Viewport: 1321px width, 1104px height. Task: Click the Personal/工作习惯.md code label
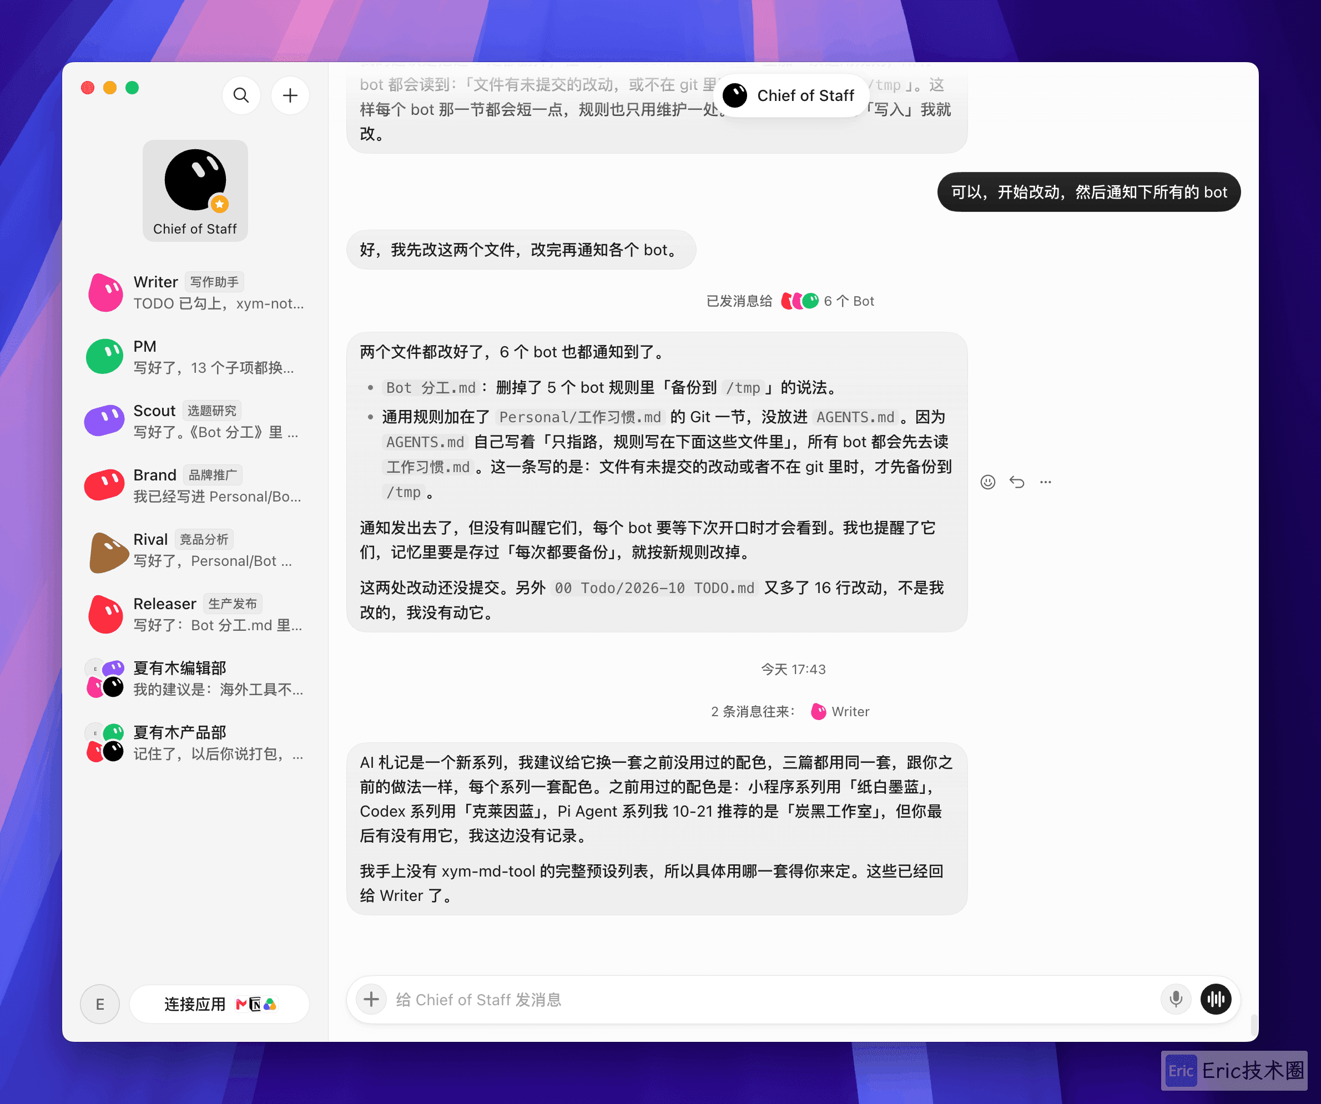pos(580,417)
